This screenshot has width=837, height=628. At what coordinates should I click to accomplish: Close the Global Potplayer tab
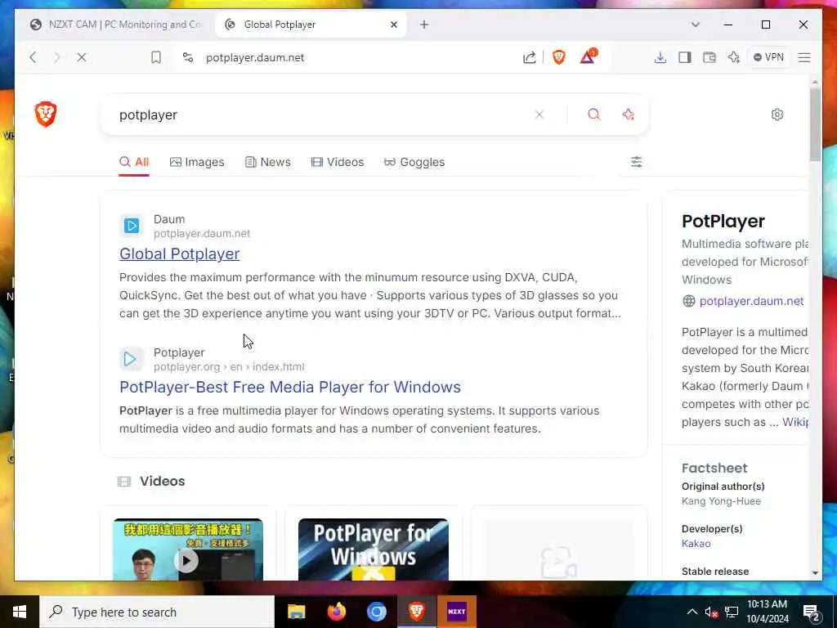pos(394,25)
